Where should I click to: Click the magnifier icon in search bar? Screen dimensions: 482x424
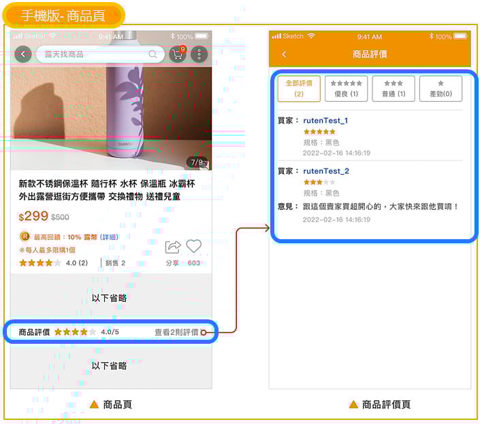tap(153, 54)
